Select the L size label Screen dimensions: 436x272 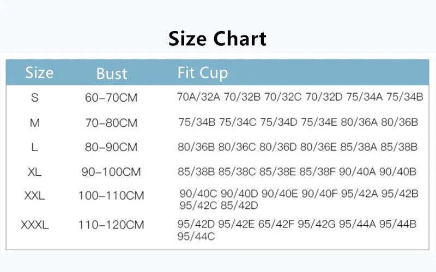[35, 147]
